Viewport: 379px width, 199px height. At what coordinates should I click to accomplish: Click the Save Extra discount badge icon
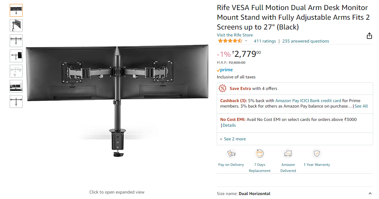(x=223, y=88)
